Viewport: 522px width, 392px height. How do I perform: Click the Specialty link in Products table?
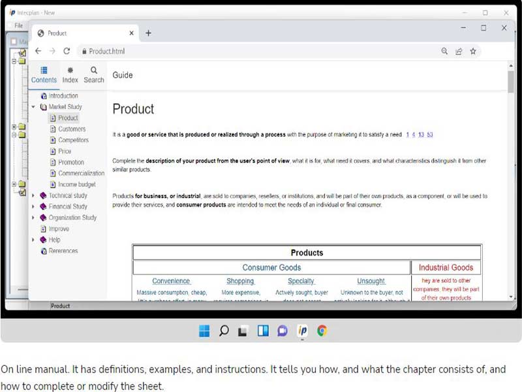[x=301, y=281]
